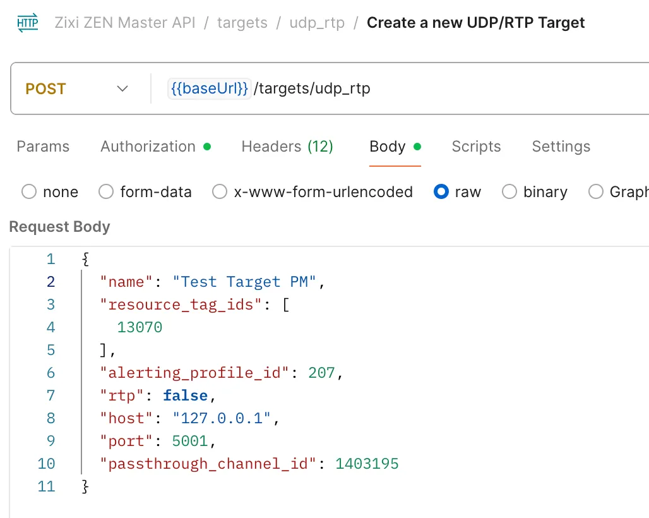Click the passthrough_channel_id value 1403195
The width and height of the screenshot is (649, 518).
pos(367,464)
